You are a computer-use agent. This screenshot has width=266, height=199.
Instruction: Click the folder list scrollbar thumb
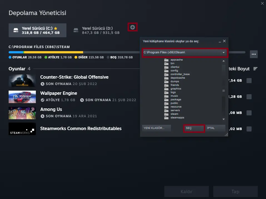[x=223, y=91]
